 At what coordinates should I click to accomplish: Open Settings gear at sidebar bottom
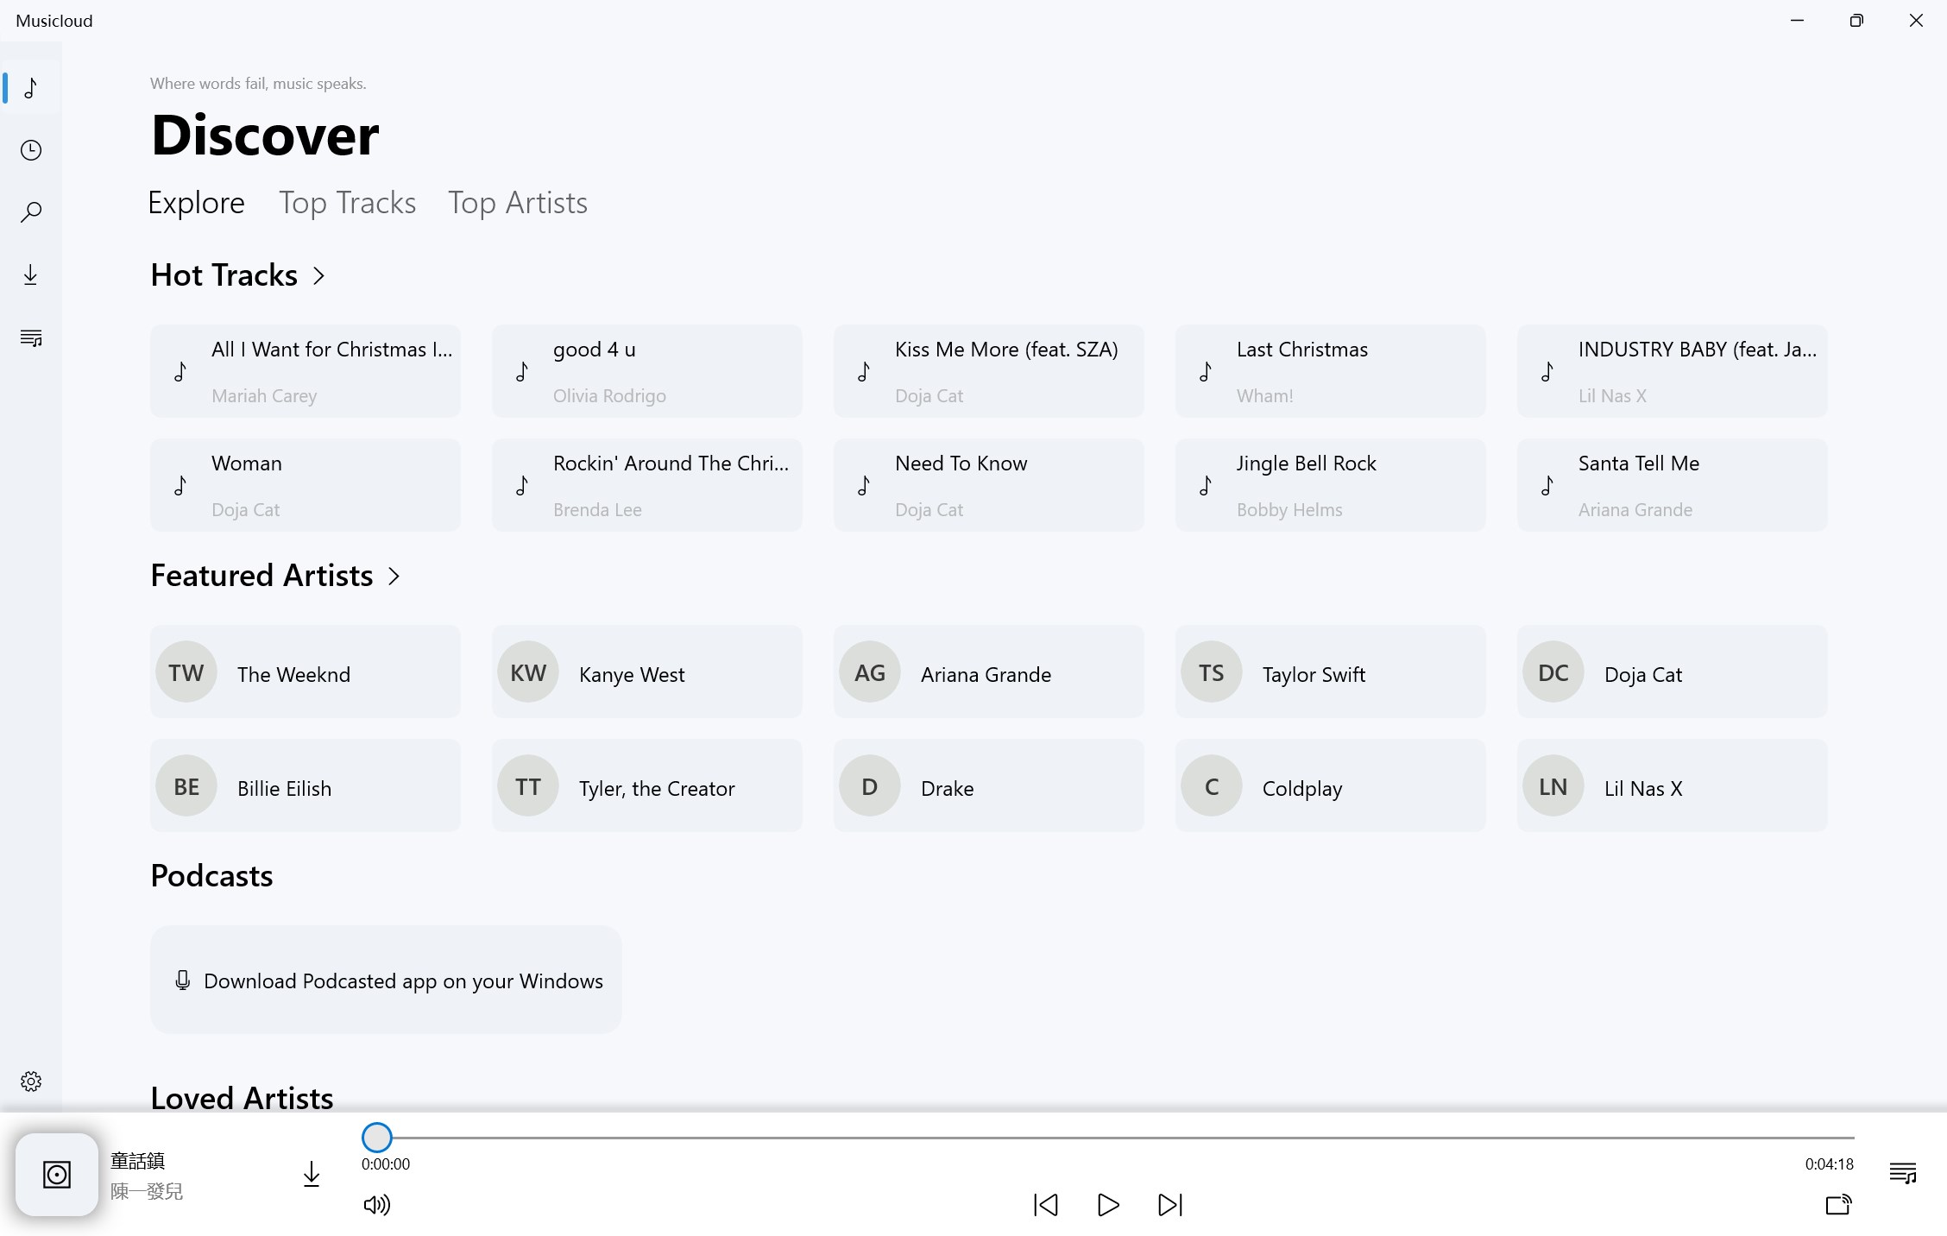click(31, 1080)
